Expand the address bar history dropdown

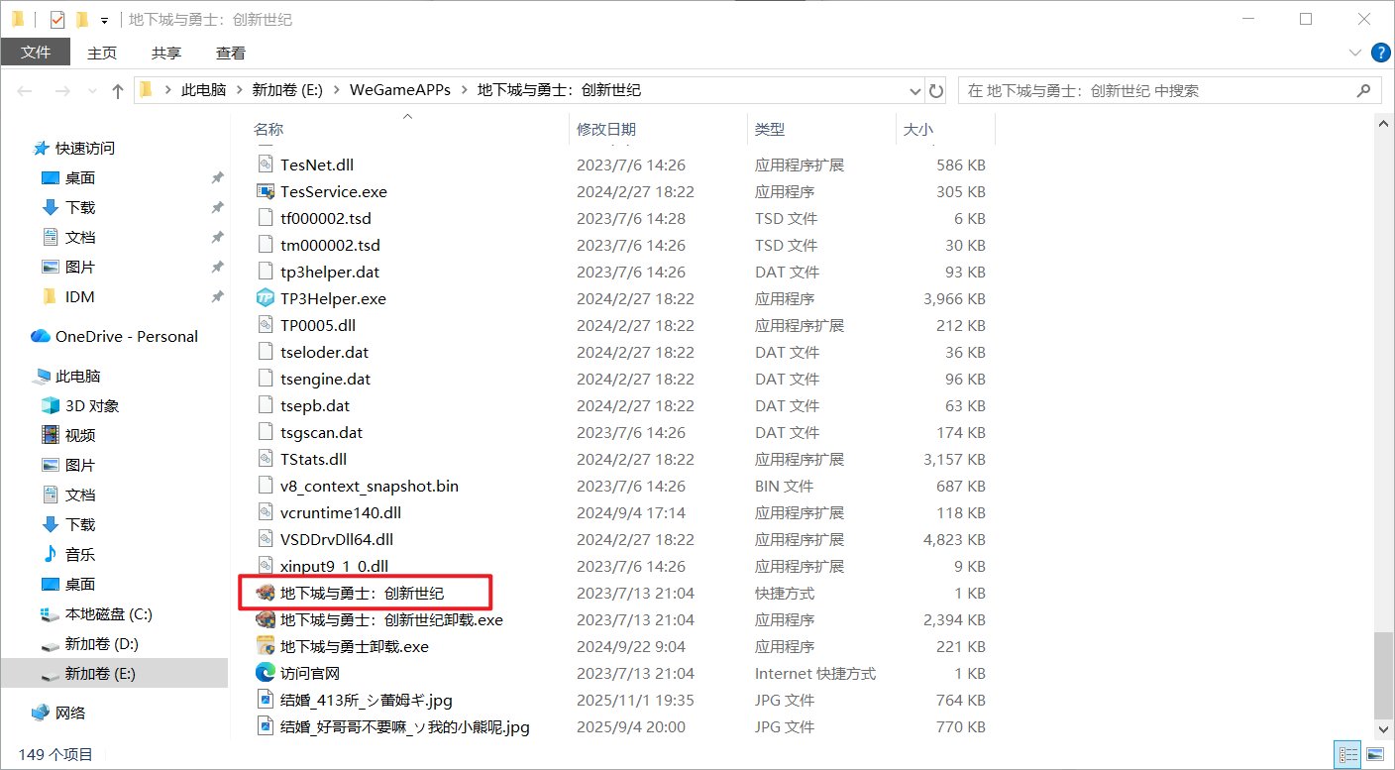coord(914,91)
